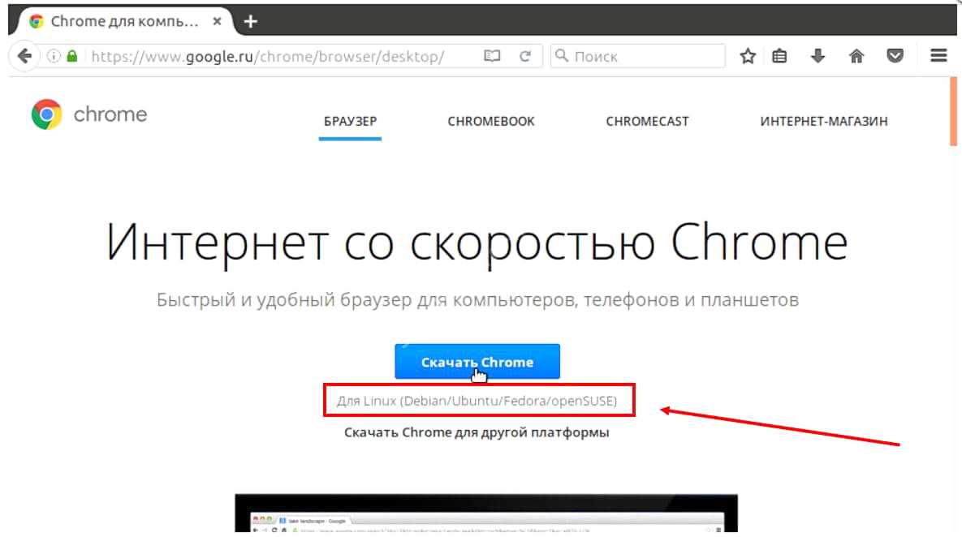Click the green padlock security icon
Image resolution: width=962 pixels, height=537 pixels.
click(x=72, y=56)
